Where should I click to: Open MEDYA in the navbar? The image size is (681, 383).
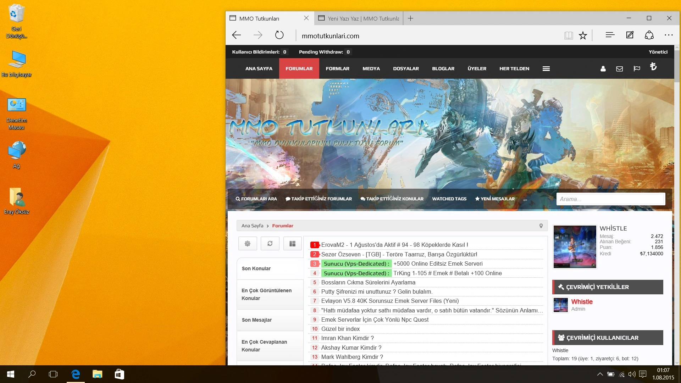(x=371, y=69)
